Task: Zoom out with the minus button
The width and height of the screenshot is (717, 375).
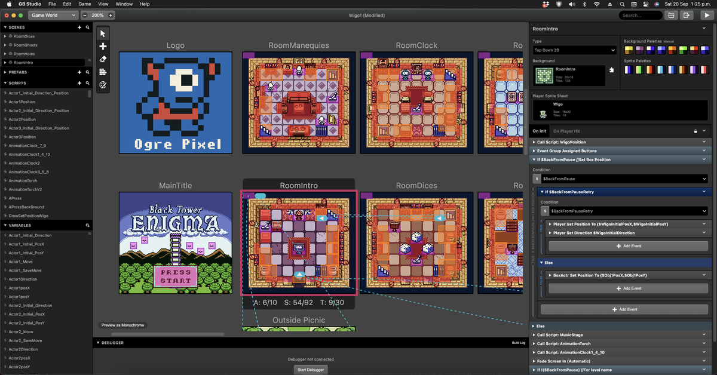Action: point(84,15)
